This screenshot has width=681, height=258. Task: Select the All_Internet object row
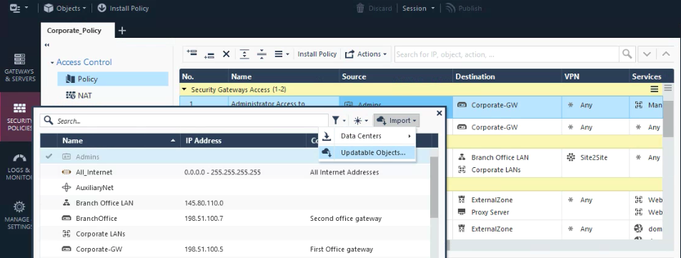pos(235,172)
